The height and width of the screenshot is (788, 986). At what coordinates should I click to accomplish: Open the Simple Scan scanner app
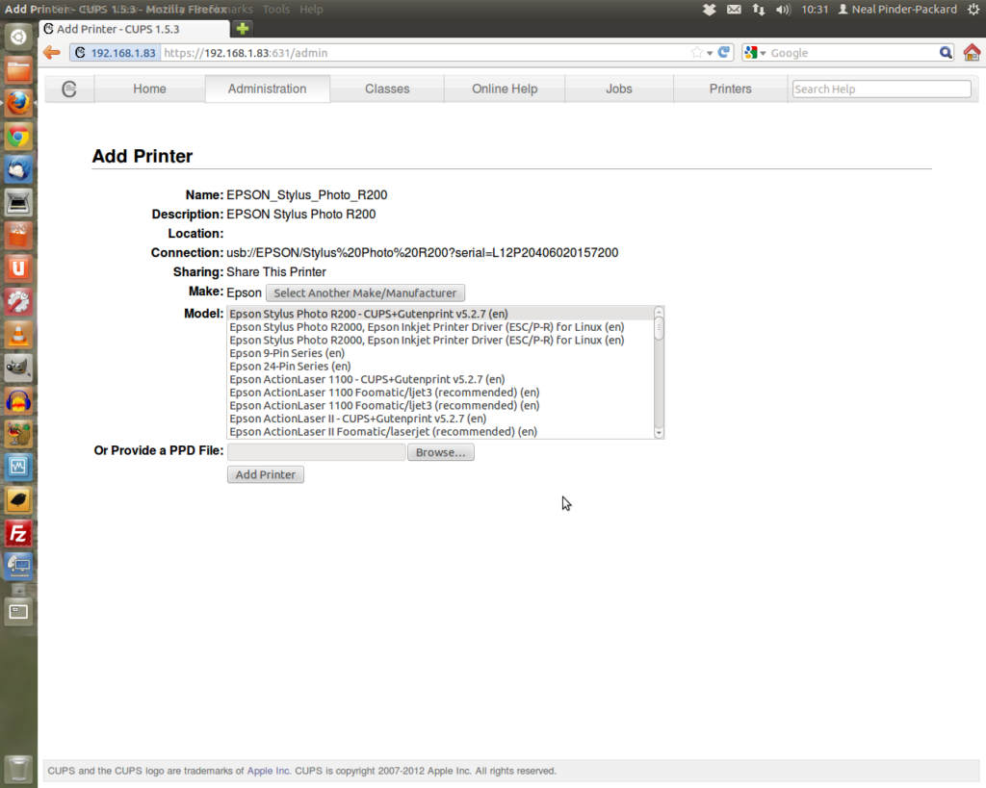pos(18,203)
